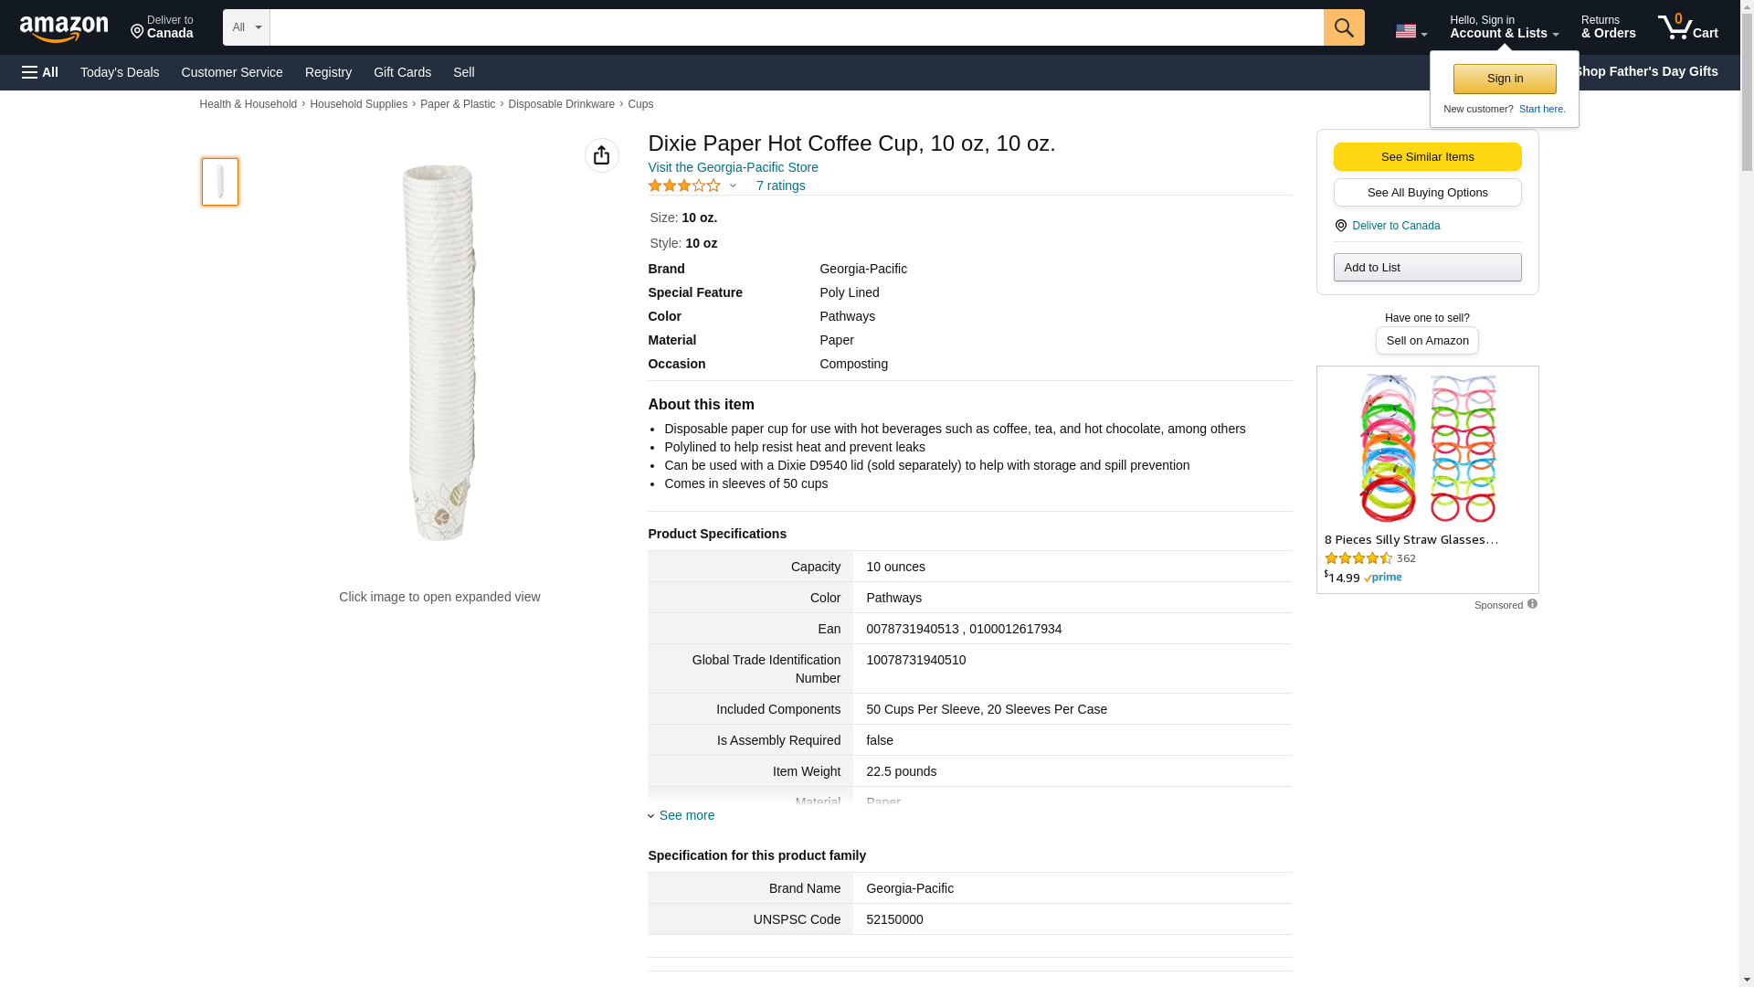The height and width of the screenshot is (987, 1754).
Task: Click the Amazon logo
Action: (64, 28)
